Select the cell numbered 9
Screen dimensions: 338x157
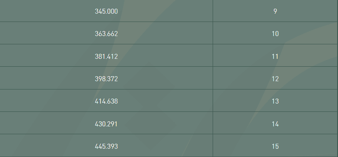(x=275, y=11)
